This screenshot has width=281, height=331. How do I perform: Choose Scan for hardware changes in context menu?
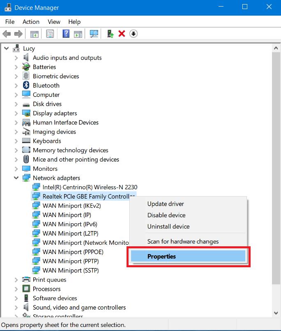pos(189,241)
